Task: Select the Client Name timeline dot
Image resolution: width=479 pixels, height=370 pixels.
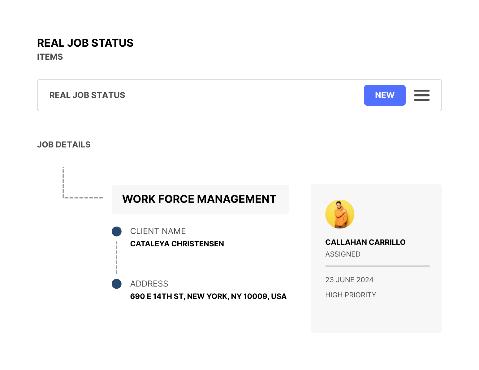Action: click(117, 232)
